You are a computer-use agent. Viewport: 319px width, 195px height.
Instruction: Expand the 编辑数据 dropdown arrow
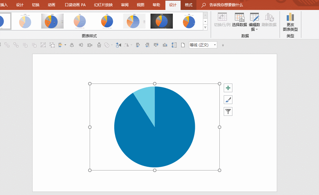click(257, 29)
